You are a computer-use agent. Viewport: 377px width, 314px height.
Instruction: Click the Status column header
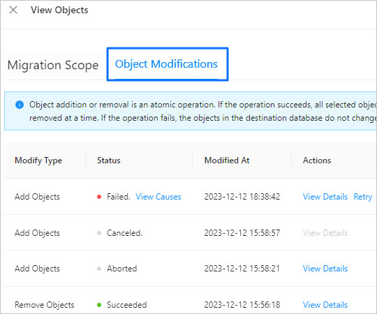(x=109, y=160)
